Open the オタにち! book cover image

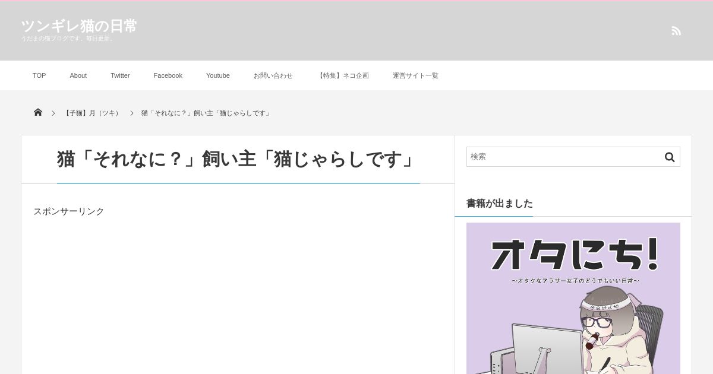tap(573, 298)
